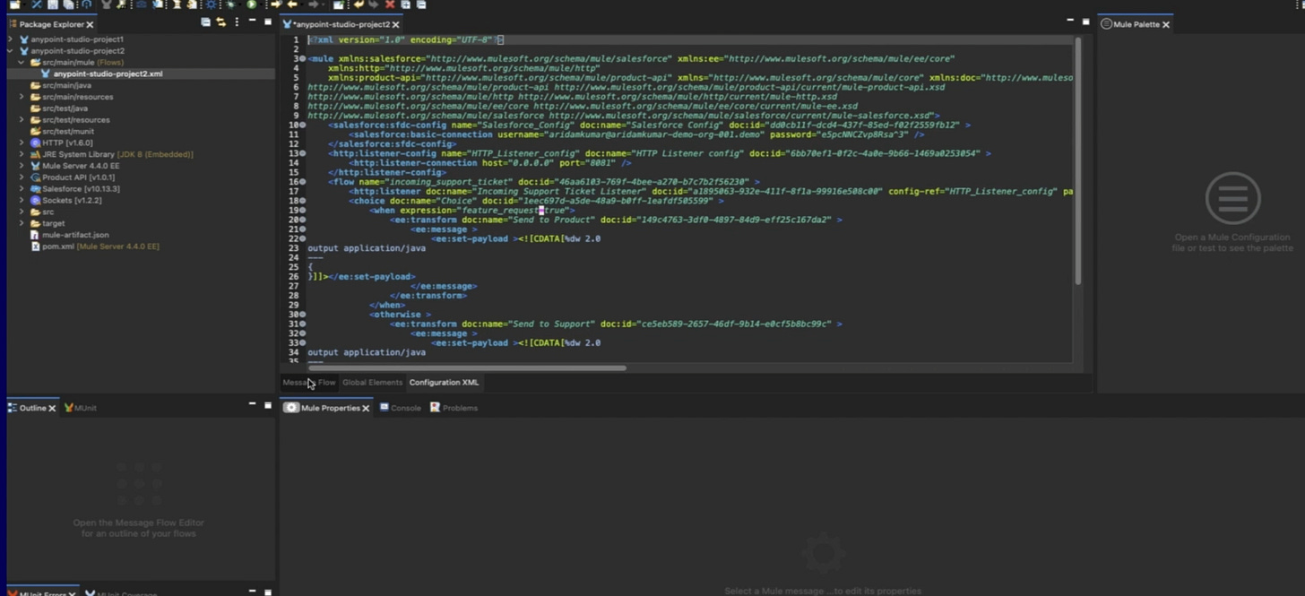The height and width of the screenshot is (596, 1305).
Task: Open Package Explorer view menu dots
Action: (x=237, y=22)
